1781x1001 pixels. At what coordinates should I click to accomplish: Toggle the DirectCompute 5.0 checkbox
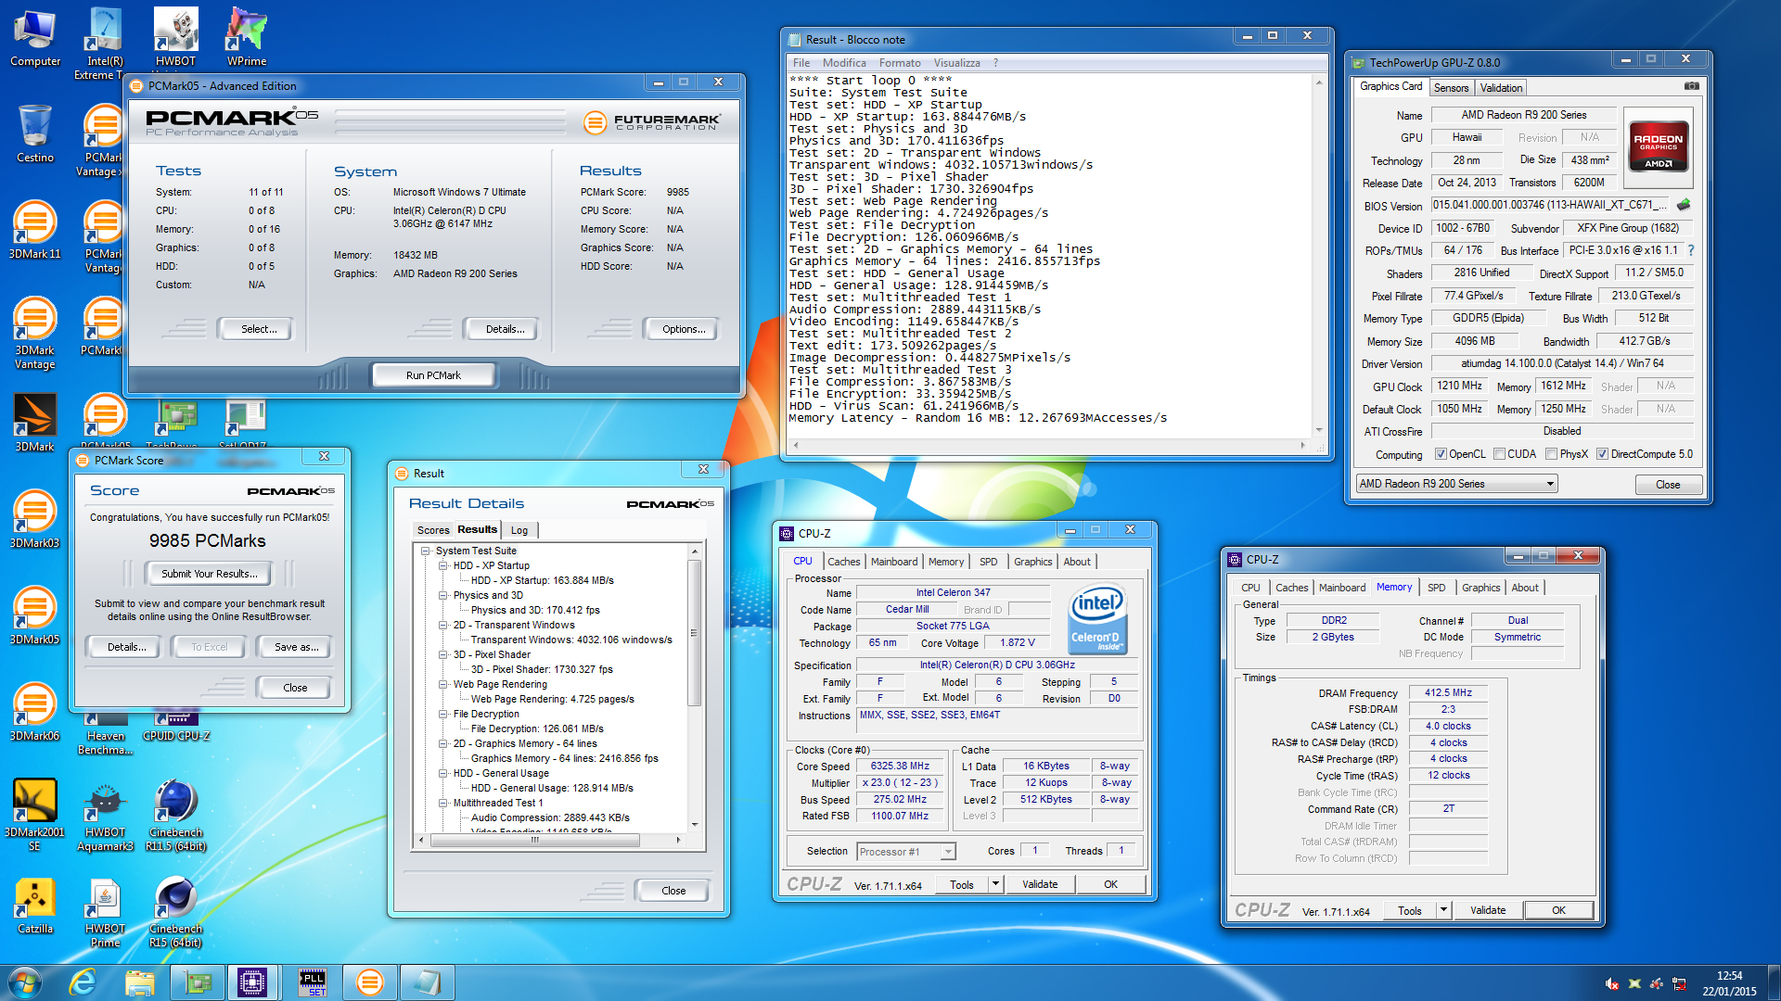(1602, 454)
